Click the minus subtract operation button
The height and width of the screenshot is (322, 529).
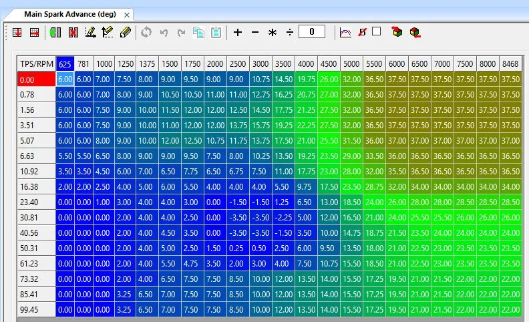(x=254, y=31)
